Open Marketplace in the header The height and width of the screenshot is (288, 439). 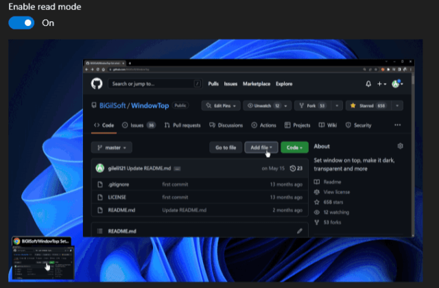coord(257,84)
